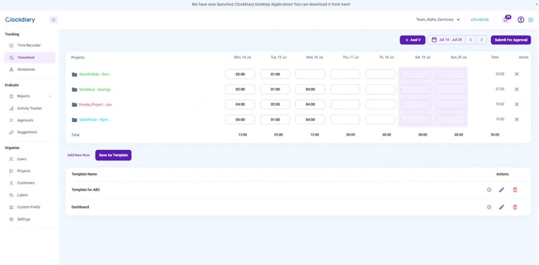Edit the Dashboard template pencil icon
Image resolution: width=539 pixels, height=265 pixels.
(502, 207)
